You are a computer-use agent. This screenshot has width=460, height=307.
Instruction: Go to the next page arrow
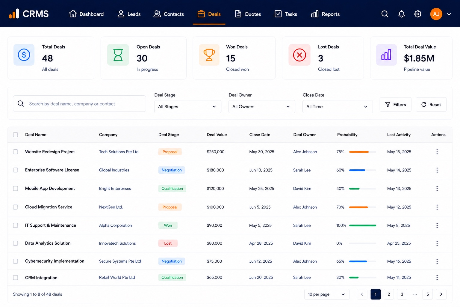point(441,294)
